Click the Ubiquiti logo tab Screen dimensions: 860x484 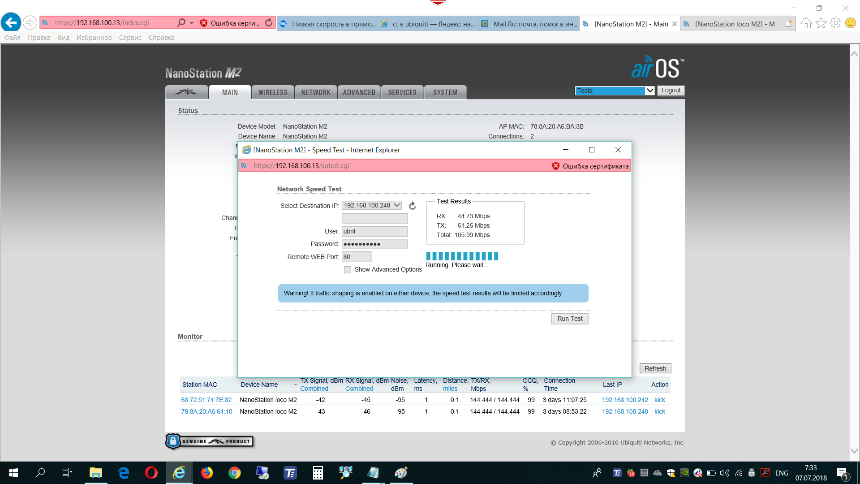pos(186,92)
